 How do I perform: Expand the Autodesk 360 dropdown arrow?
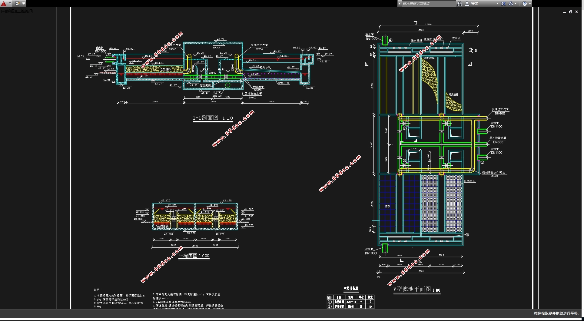[515, 4]
